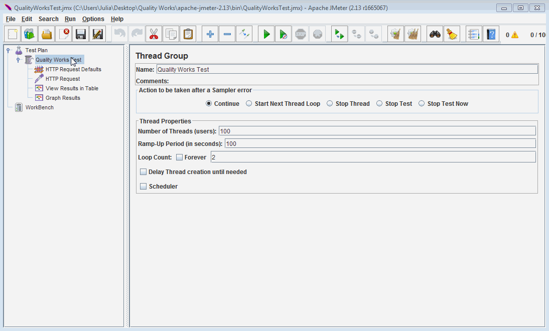Open the Help menu
Screen dimensions: 549x331
(117, 19)
